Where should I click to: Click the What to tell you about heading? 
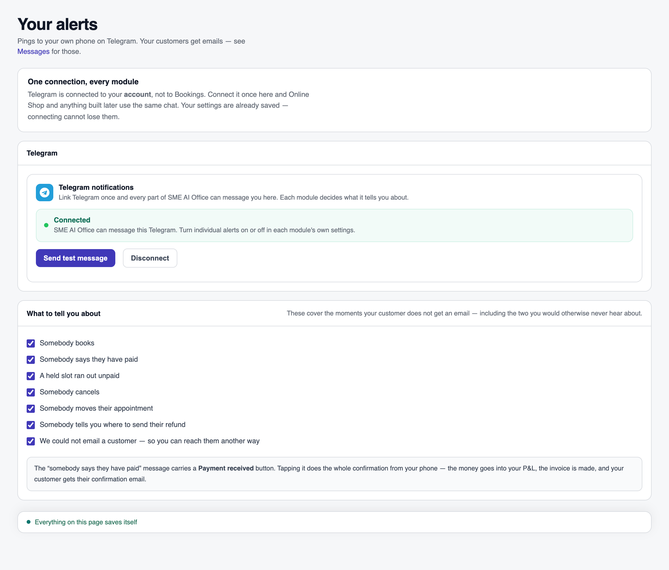click(x=64, y=314)
